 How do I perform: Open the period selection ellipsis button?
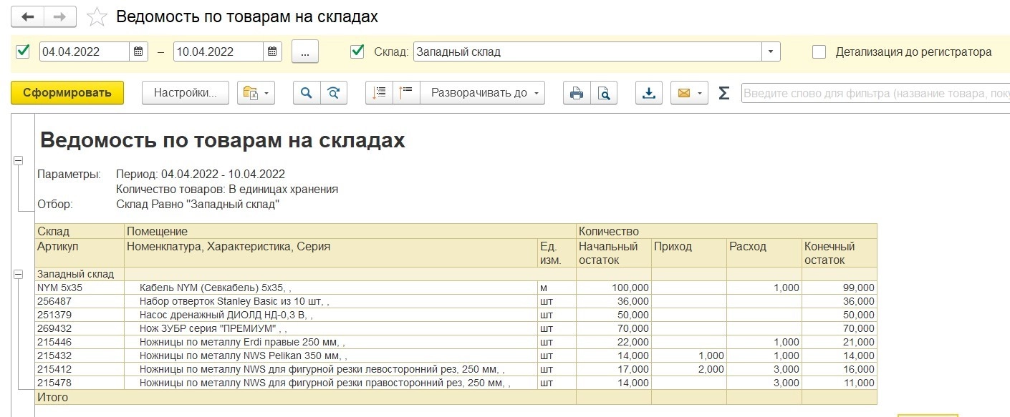point(305,51)
